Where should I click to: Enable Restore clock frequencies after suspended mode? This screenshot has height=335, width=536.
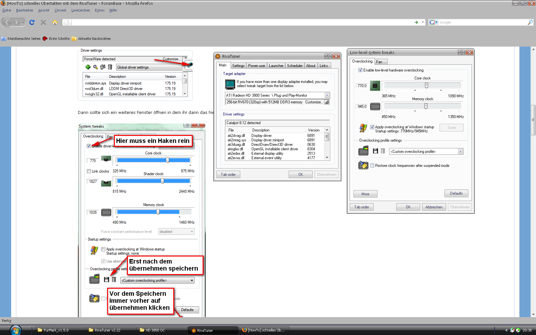372,166
